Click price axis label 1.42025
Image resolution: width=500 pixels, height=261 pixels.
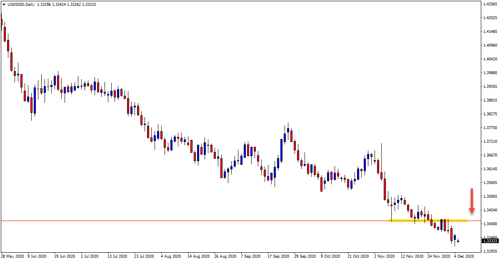pos(490,18)
